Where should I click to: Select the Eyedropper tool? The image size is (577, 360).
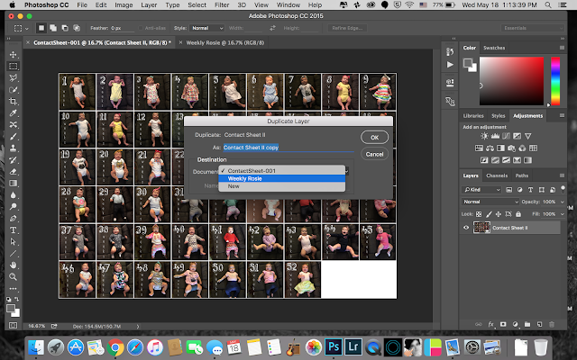tap(14, 113)
